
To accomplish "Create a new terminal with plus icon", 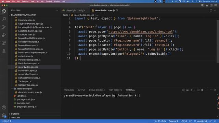I will tap(192, 90).
